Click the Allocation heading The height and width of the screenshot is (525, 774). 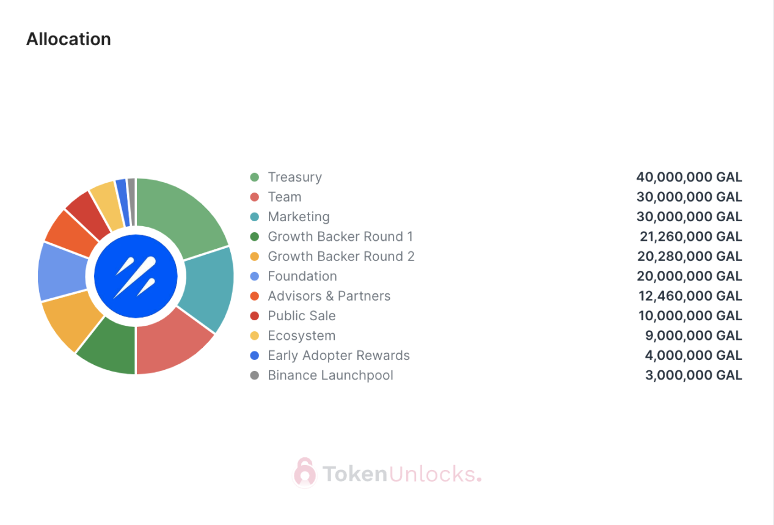(68, 39)
